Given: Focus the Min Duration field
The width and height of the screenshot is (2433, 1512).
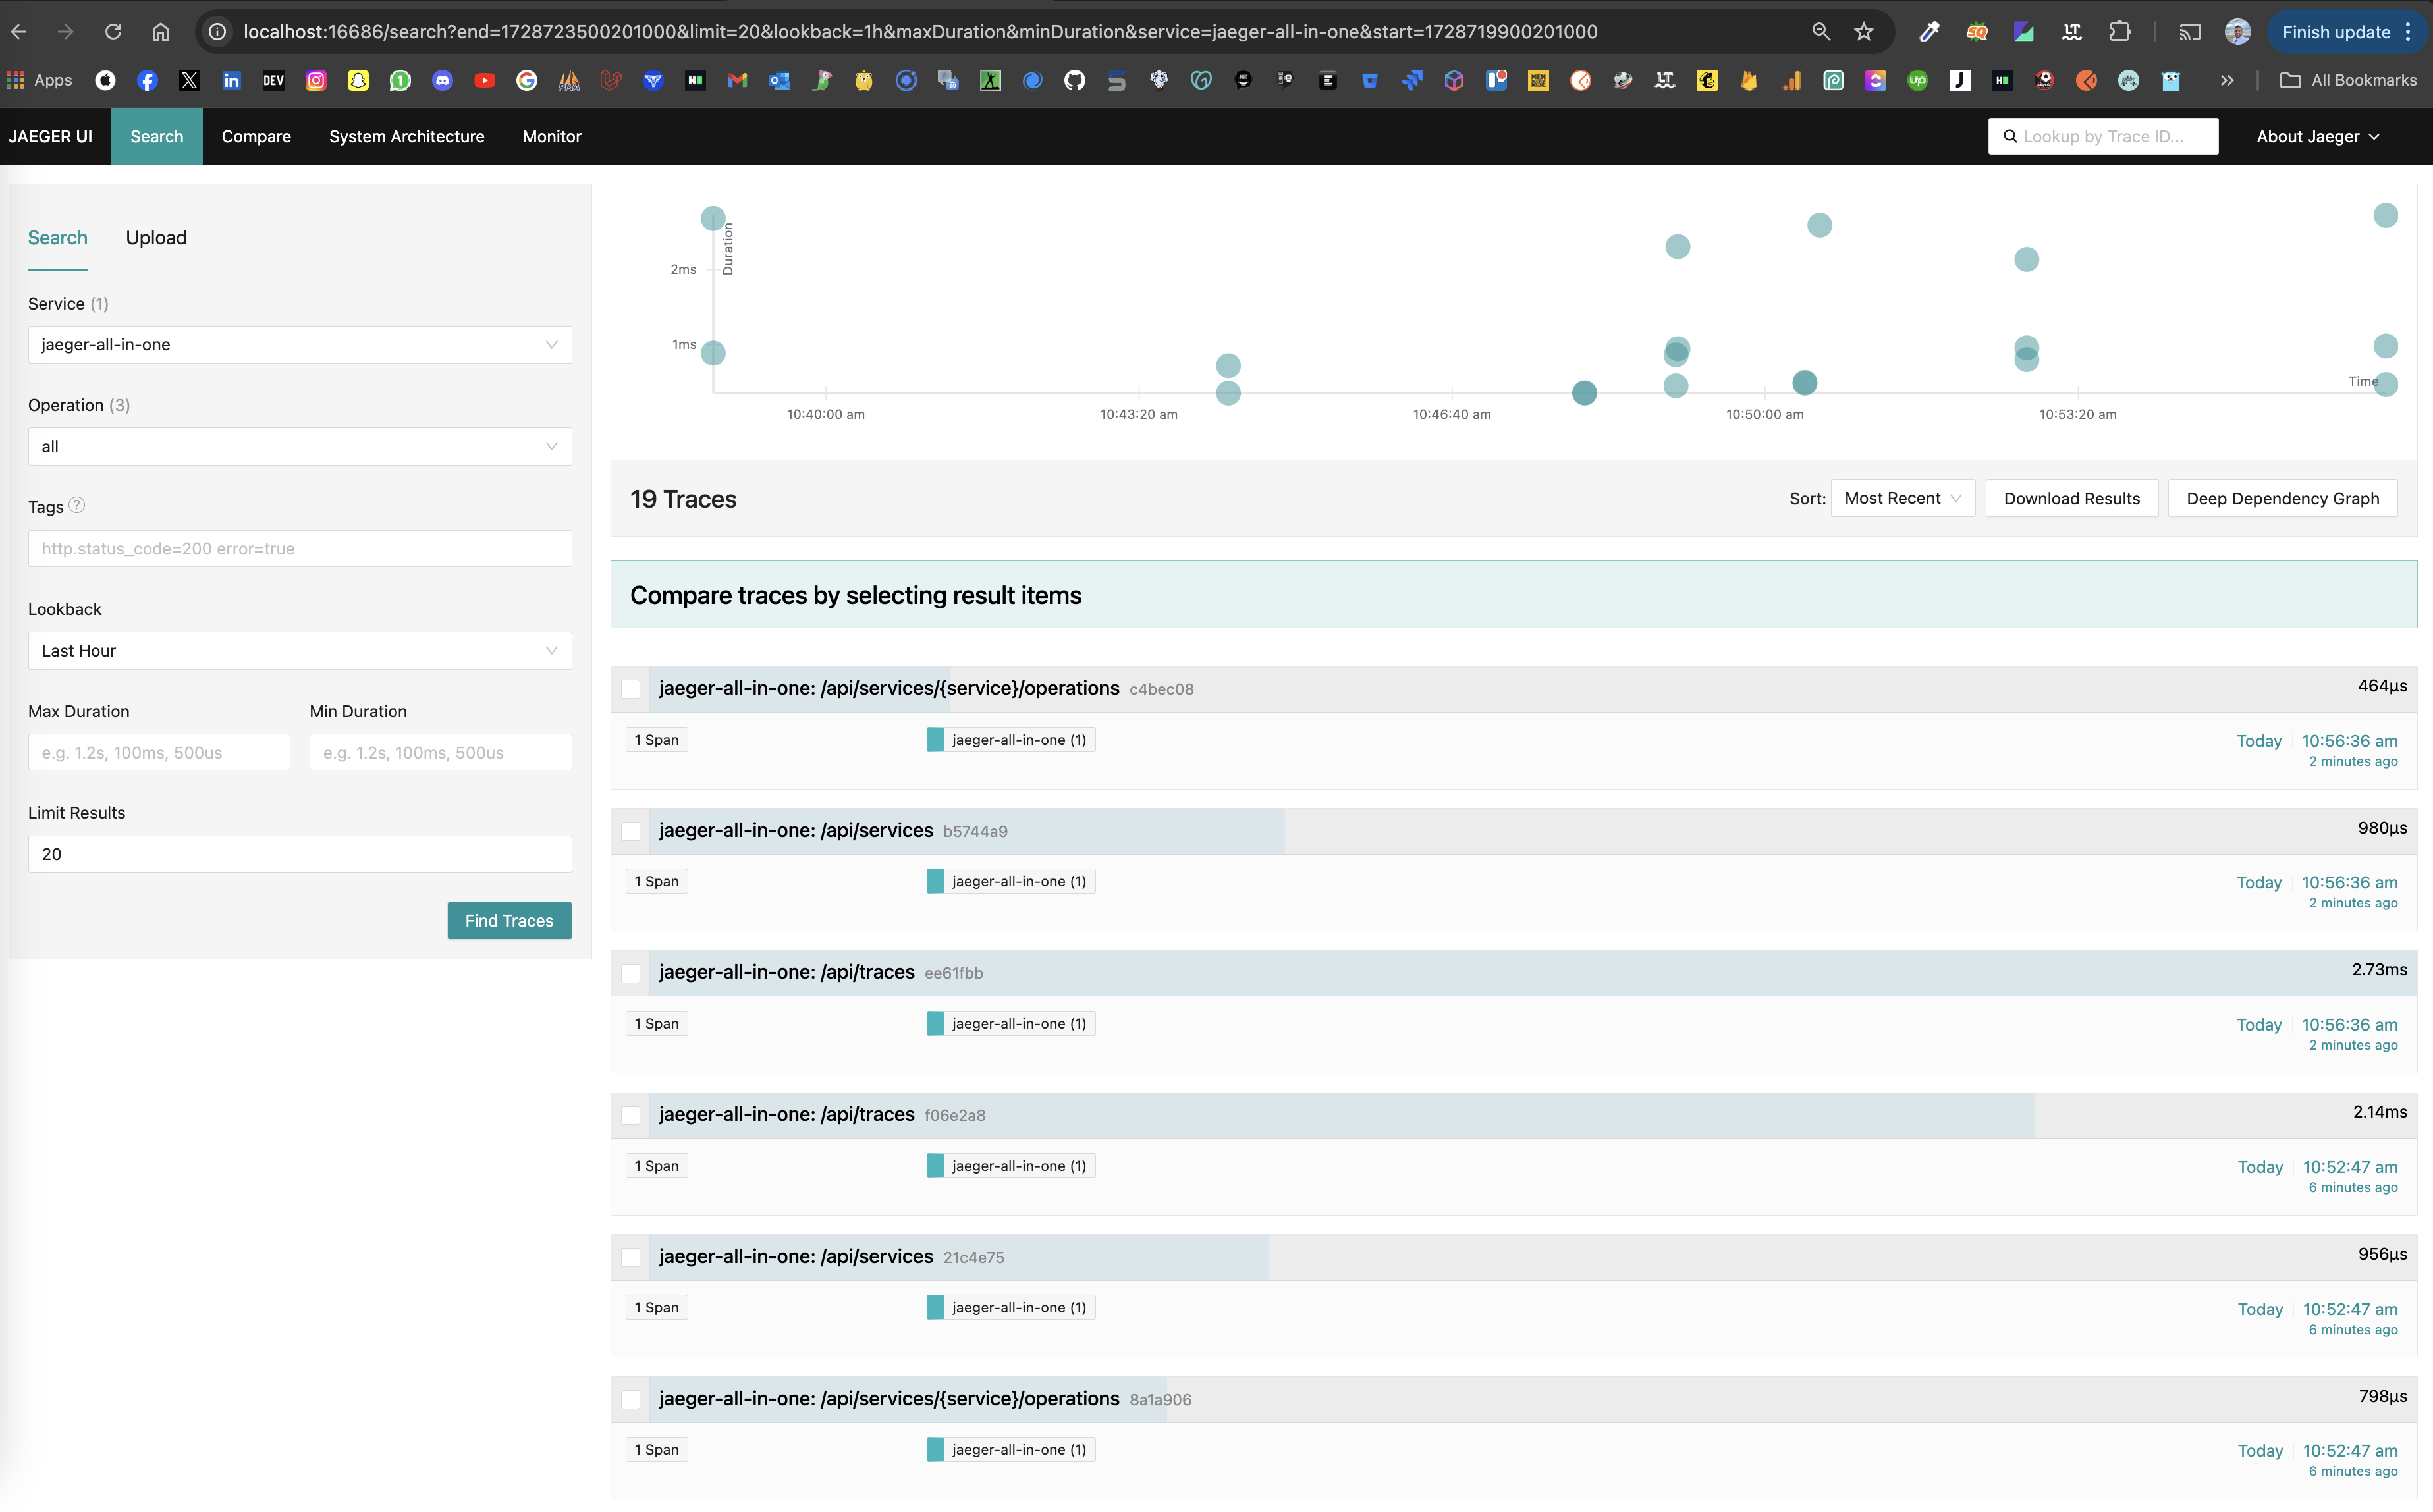Looking at the screenshot, I should pyautogui.click(x=441, y=753).
